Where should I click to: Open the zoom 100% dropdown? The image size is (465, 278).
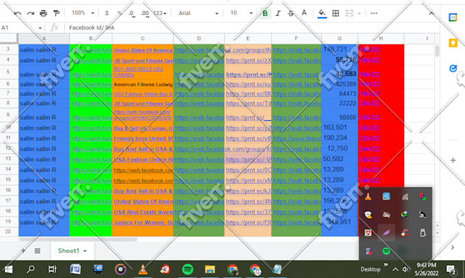[x=83, y=13]
